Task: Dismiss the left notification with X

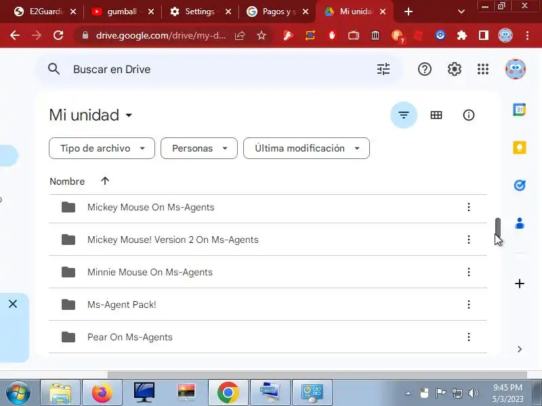Action: tap(13, 304)
